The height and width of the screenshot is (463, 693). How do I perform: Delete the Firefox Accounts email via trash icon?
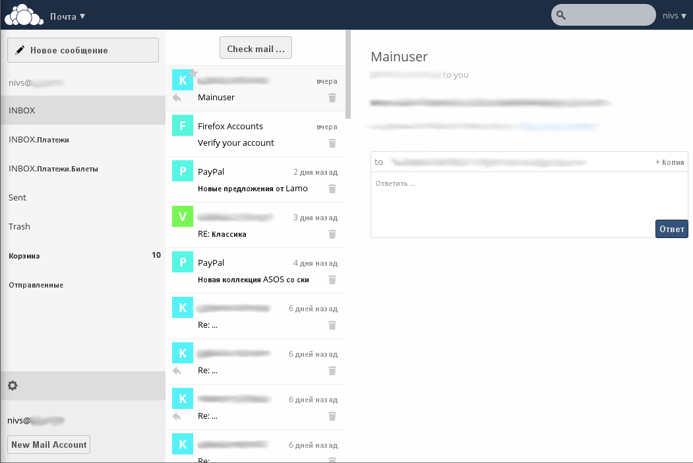[332, 143]
